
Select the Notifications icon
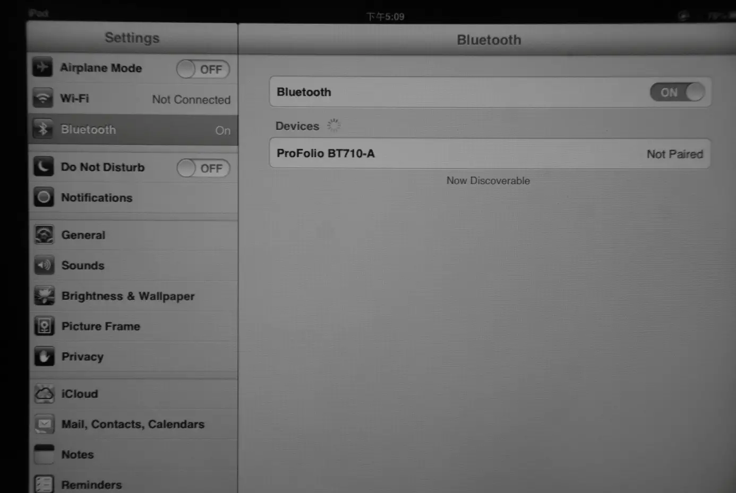click(x=44, y=197)
